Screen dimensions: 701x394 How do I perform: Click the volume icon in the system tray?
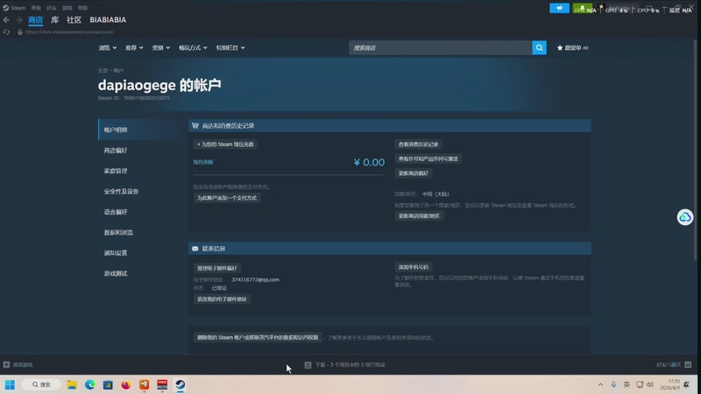point(650,384)
